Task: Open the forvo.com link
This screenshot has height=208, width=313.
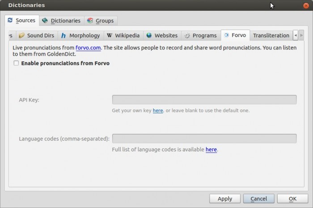Action: (x=89, y=47)
